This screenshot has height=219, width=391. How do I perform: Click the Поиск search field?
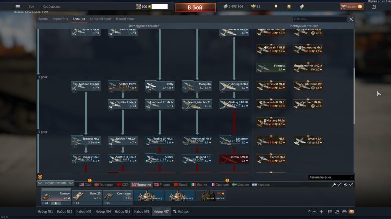click(313, 19)
